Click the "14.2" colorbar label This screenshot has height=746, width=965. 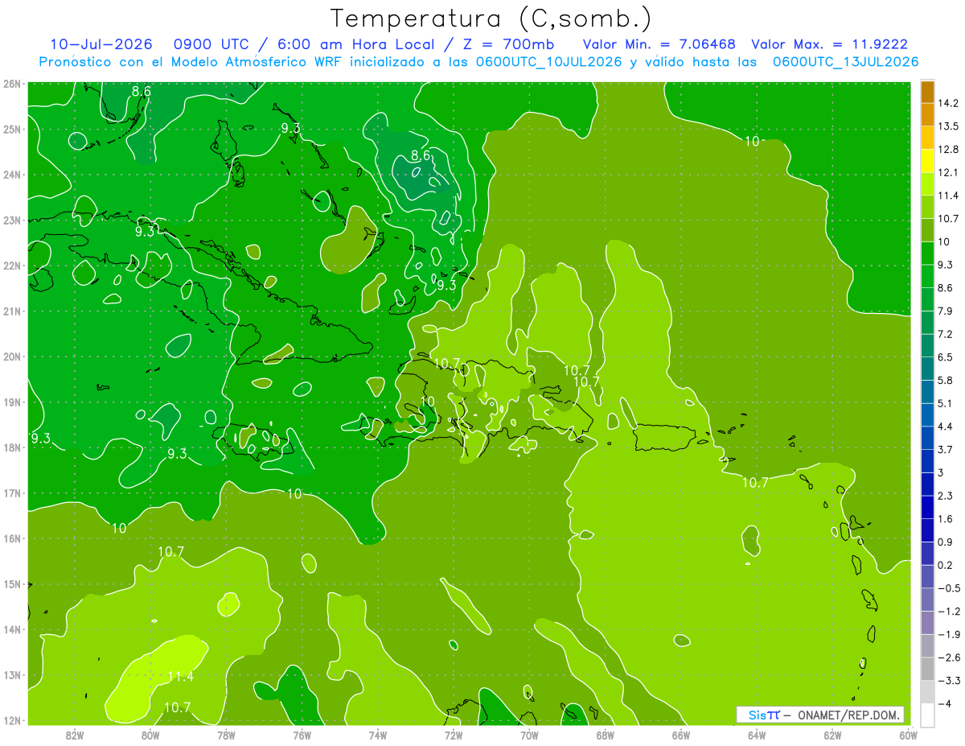[950, 103]
